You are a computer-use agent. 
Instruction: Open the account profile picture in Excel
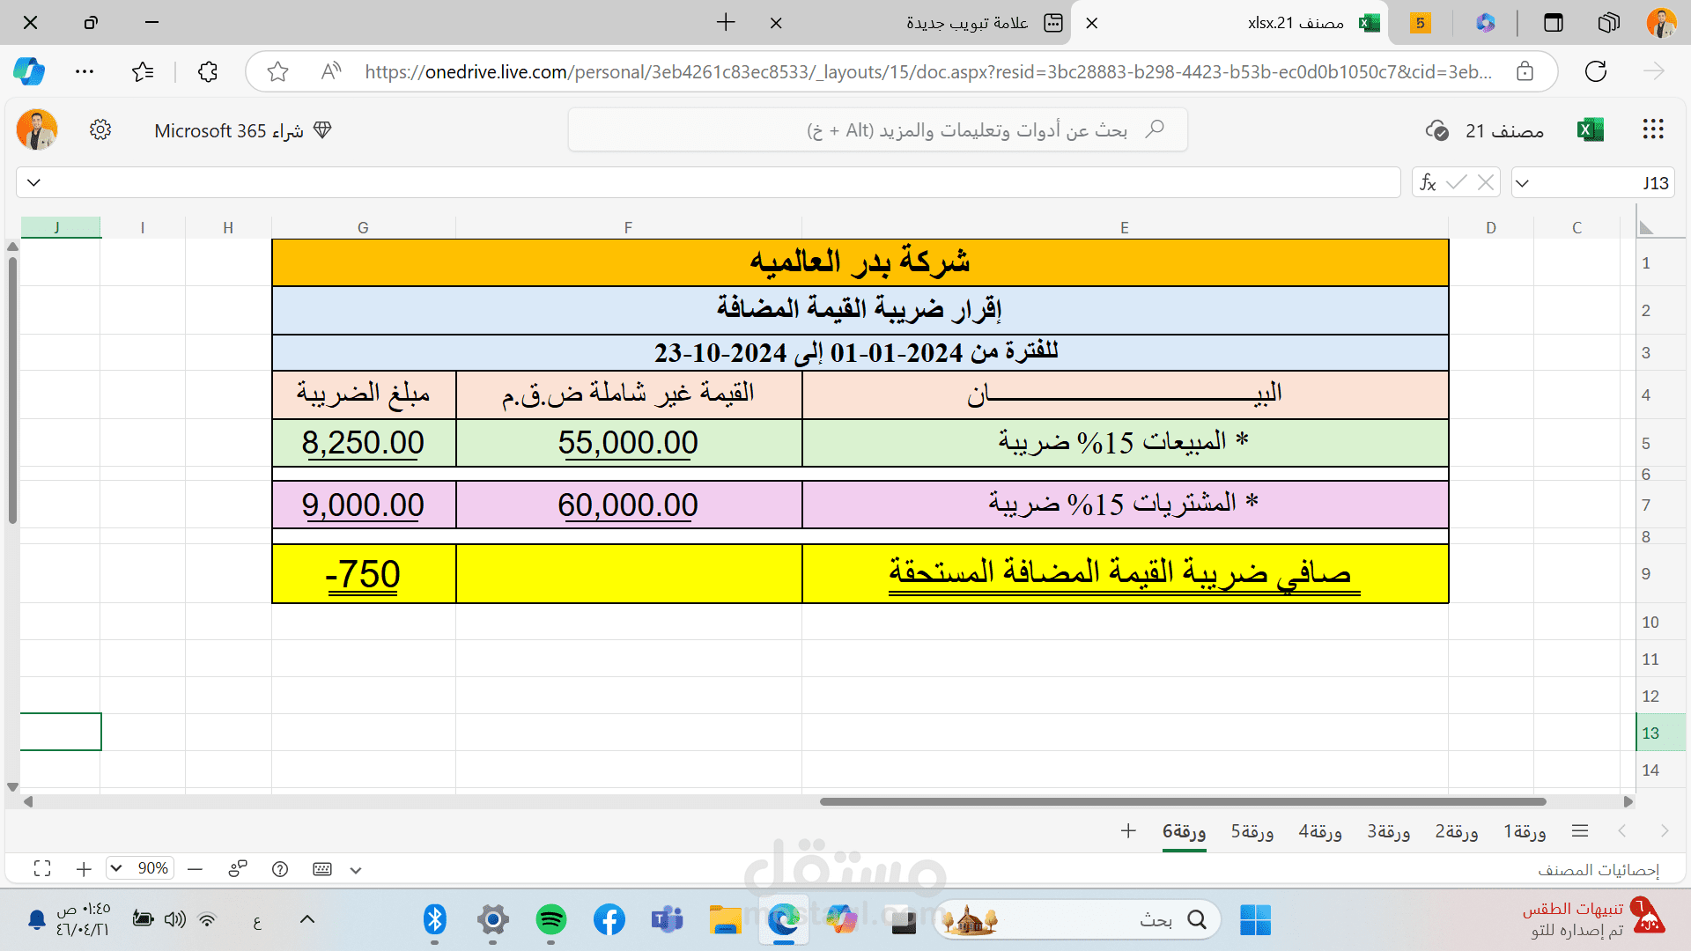click(37, 130)
